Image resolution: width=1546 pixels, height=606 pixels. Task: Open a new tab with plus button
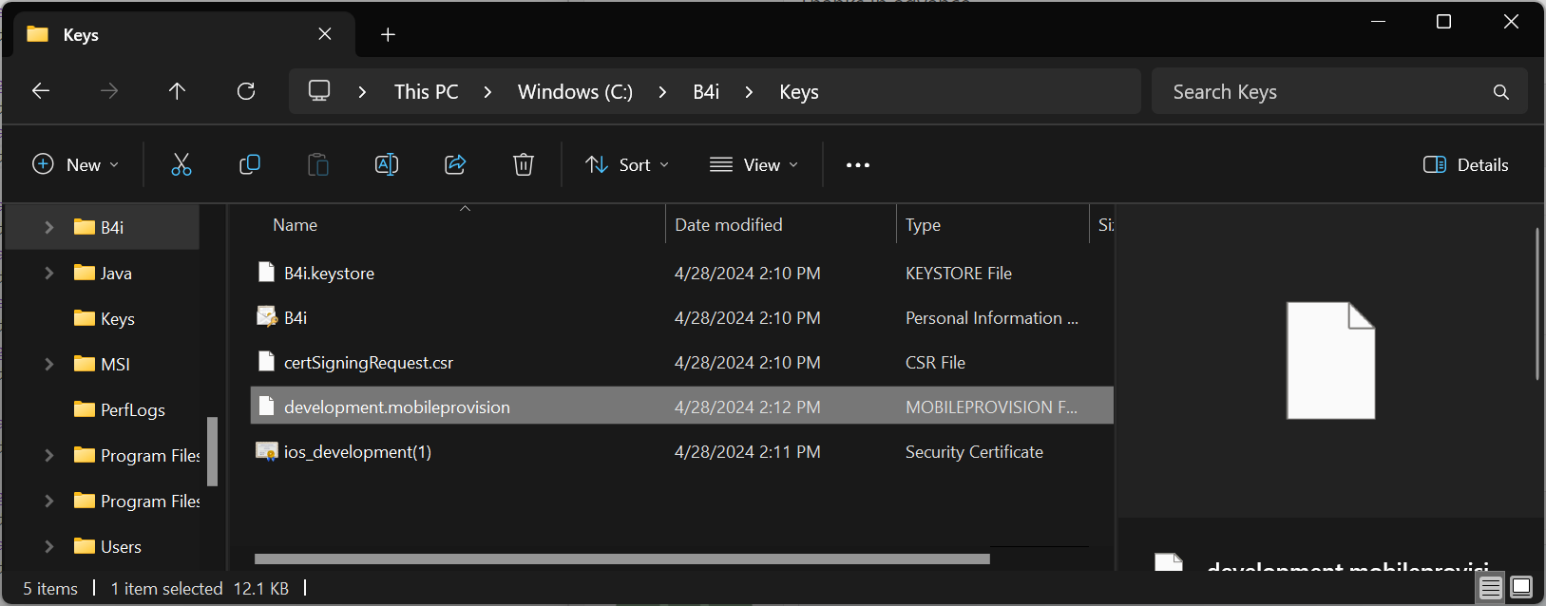pos(388,35)
